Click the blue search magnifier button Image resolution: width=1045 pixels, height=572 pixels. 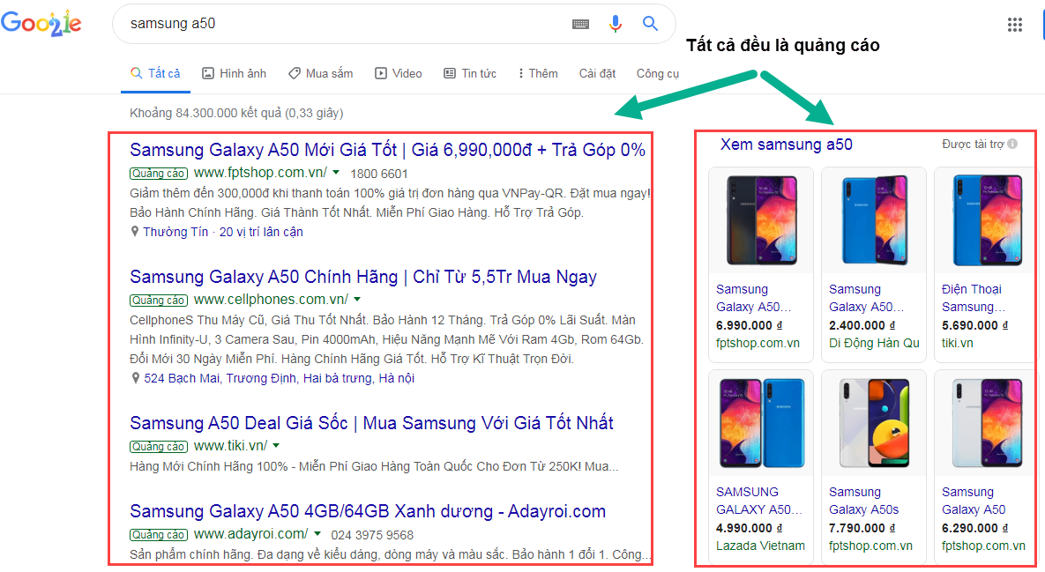pyautogui.click(x=651, y=24)
